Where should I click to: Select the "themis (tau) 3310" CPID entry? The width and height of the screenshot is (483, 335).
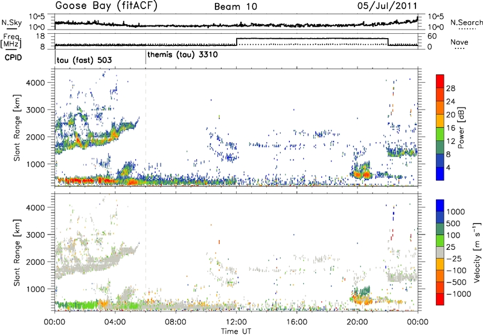point(183,55)
